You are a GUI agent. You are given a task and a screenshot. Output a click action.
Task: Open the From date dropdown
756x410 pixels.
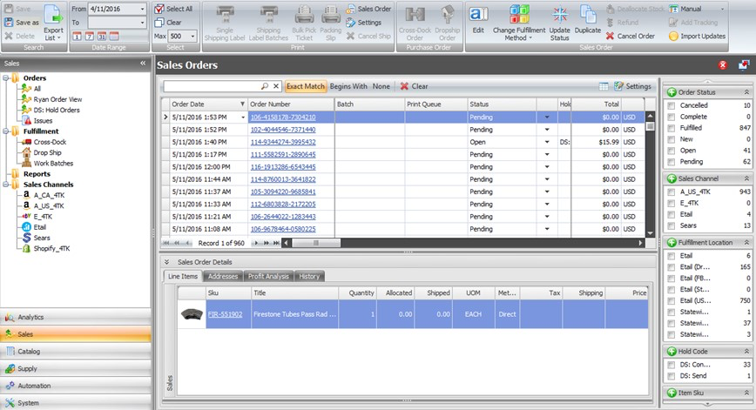coord(142,9)
